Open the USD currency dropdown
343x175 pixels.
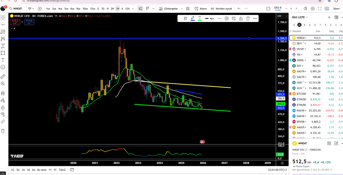282,16
